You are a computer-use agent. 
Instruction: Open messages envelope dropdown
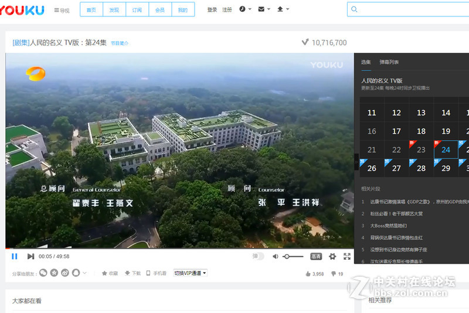pyautogui.click(x=264, y=9)
